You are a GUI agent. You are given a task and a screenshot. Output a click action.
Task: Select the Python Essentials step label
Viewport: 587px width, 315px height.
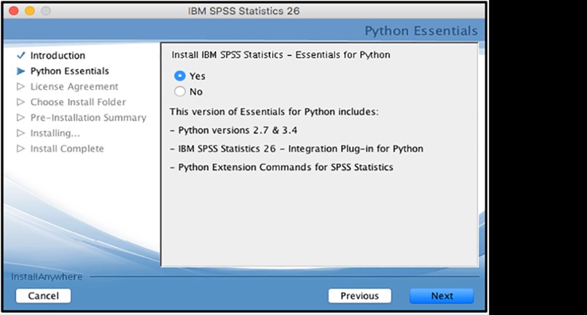70,71
